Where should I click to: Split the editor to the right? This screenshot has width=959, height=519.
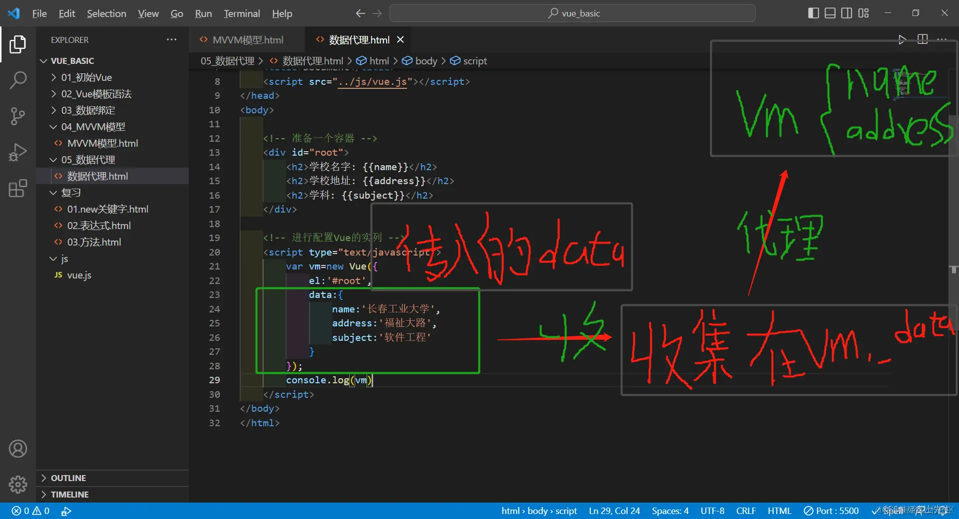pyautogui.click(x=923, y=39)
